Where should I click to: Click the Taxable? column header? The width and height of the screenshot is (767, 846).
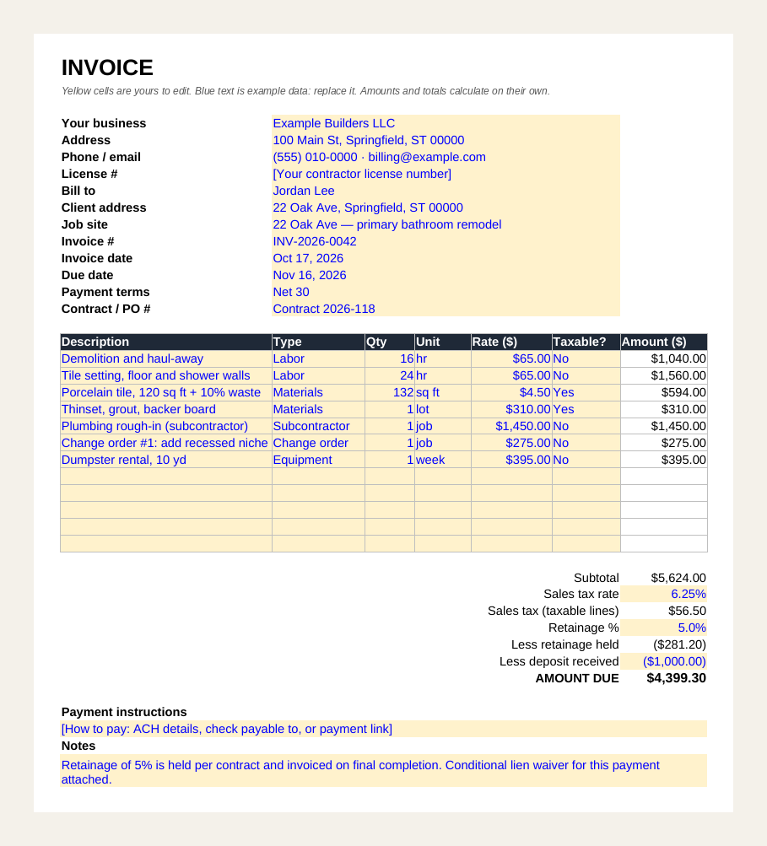point(586,342)
